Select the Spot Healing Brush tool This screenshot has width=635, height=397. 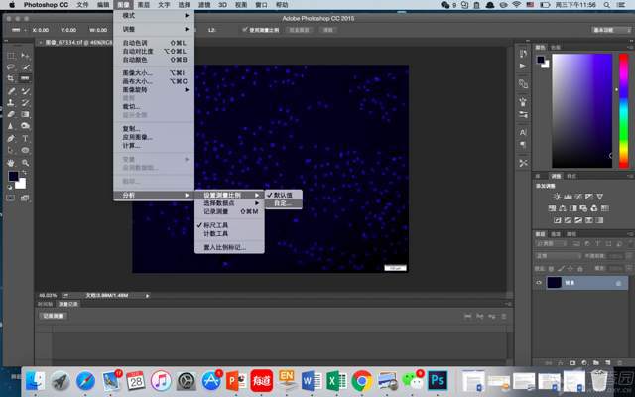(11, 91)
